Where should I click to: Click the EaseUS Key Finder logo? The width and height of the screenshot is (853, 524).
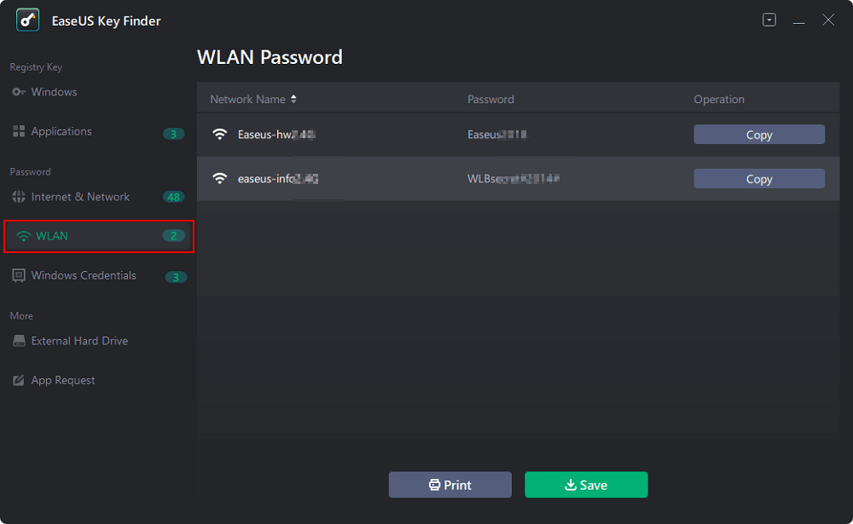click(27, 20)
